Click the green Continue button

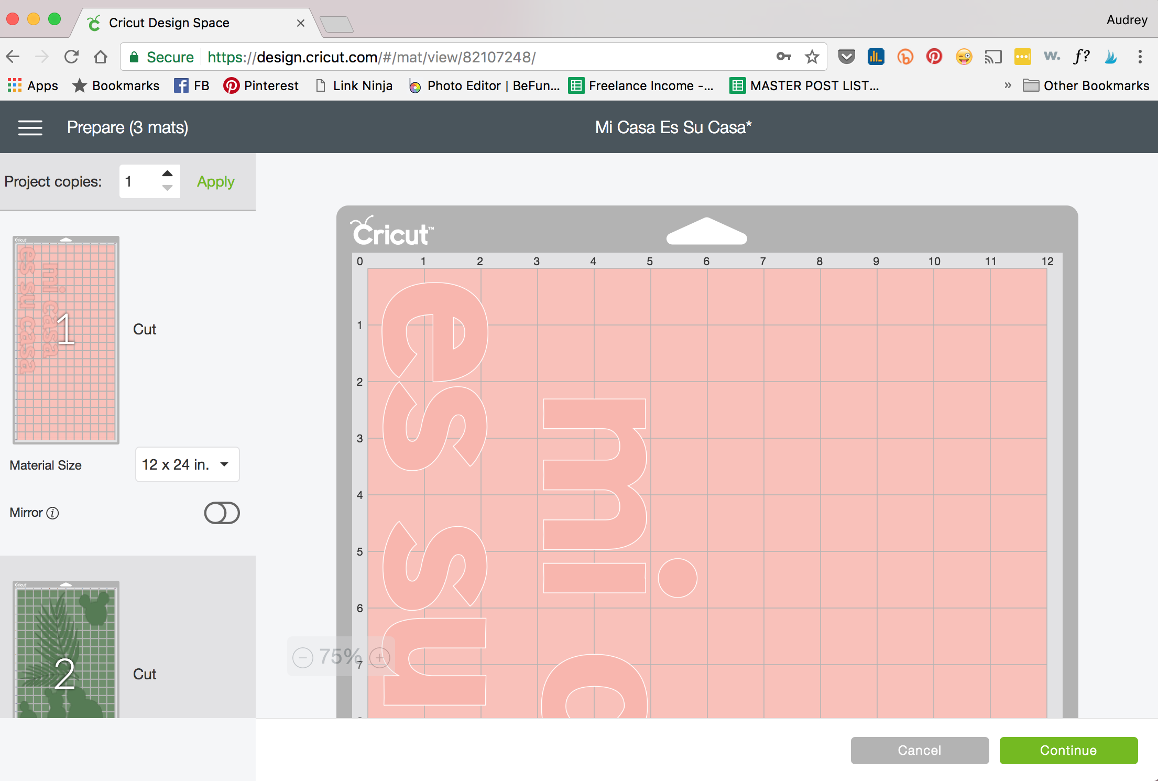coord(1068,750)
